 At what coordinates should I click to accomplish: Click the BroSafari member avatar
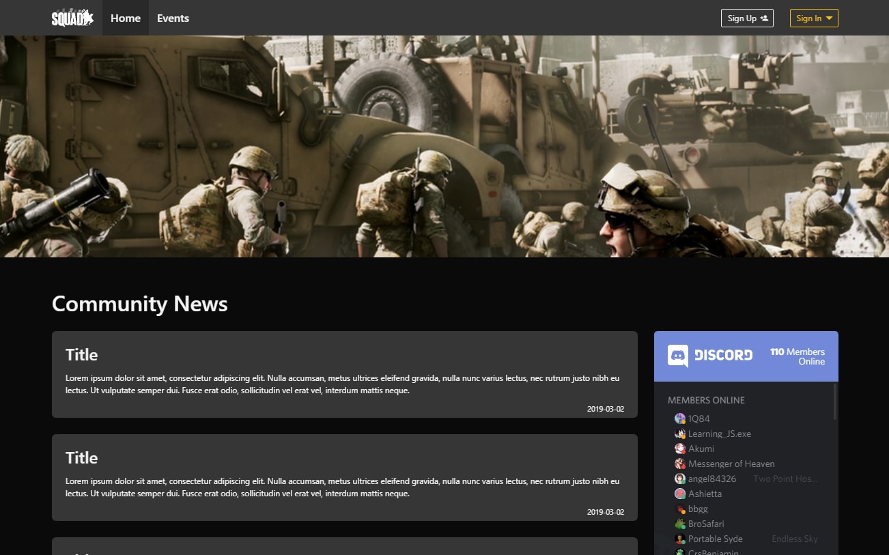[680, 524]
